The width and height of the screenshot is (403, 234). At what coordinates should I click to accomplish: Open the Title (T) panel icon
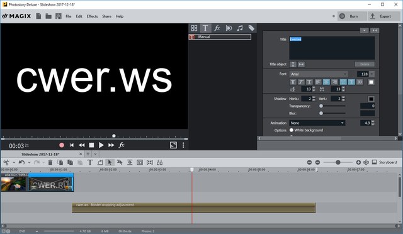coord(205,28)
